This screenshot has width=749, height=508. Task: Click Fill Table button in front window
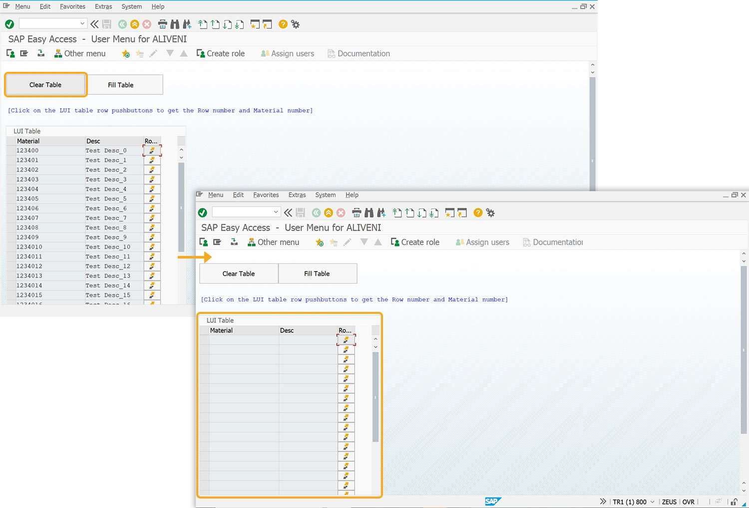click(317, 273)
